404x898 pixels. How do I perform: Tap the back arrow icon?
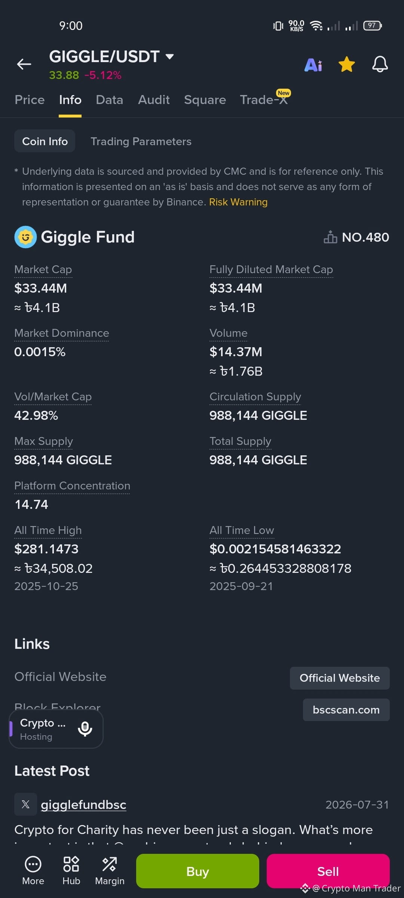point(24,64)
